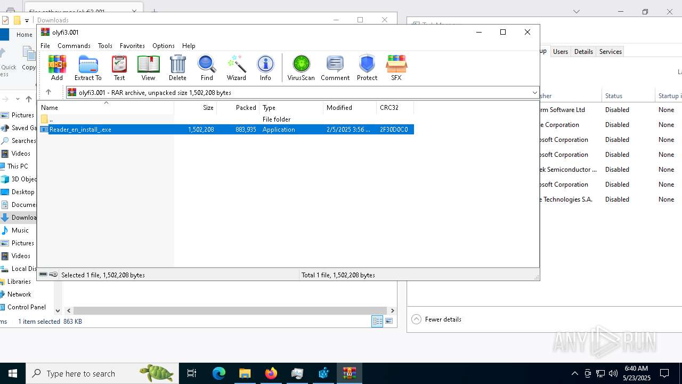Sort by the Type column header
The image size is (682, 384).
291,108
